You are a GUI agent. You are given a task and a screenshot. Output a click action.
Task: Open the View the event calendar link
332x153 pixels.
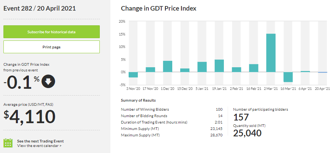tap(39, 145)
